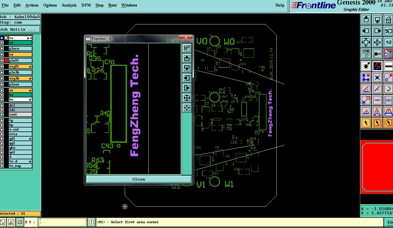The image size is (393, 228).
Task: Click the connected blue-red nodes tool
Action: click(x=366, y=77)
